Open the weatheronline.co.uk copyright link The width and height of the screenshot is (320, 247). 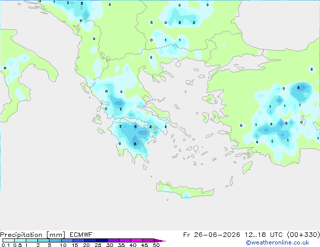pos(278,242)
